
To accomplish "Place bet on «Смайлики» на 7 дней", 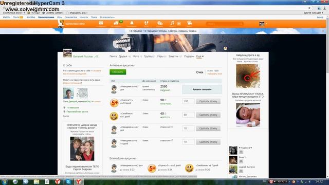I will (208, 115).
